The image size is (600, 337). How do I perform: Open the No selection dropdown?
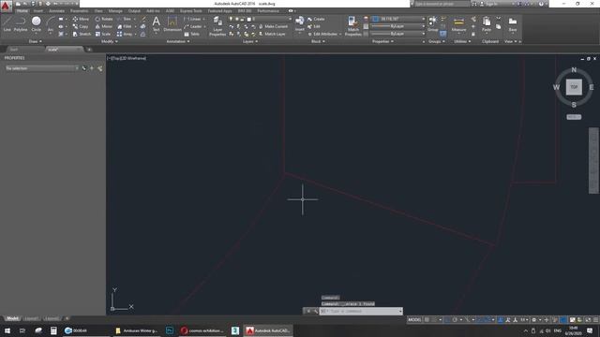(x=41, y=68)
